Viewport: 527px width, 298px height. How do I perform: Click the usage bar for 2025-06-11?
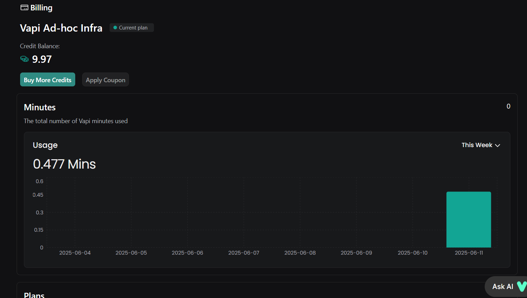pyautogui.click(x=469, y=220)
